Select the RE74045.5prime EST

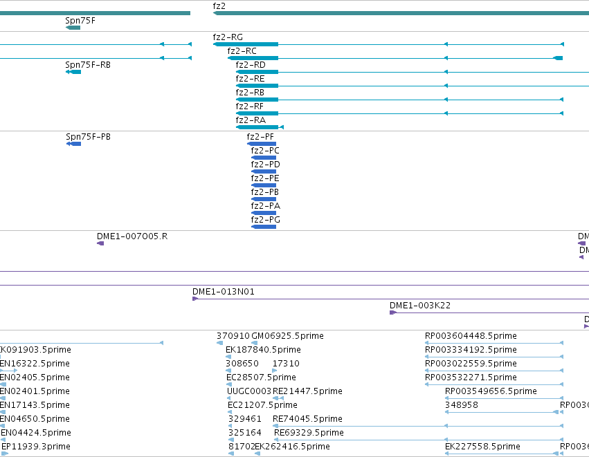418,426
